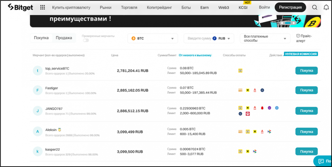Click the Введите сумму input field
332x167 pixels.
[199, 38]
